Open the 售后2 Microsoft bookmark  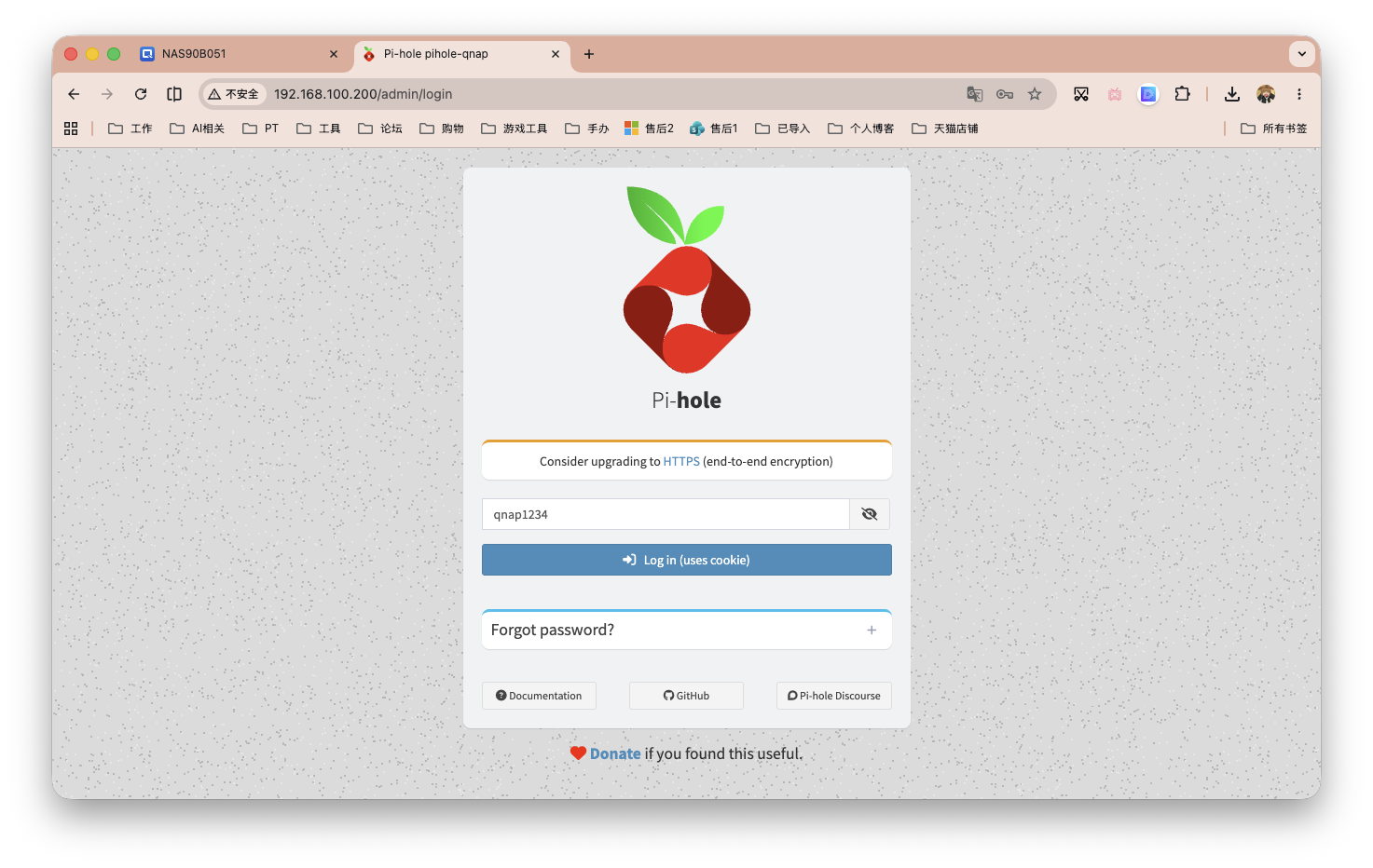click(649, 129)
